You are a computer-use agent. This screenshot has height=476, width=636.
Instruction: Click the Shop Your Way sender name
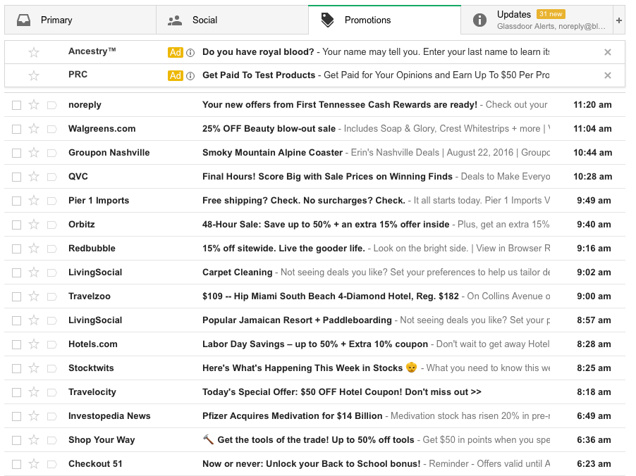click(102, 440)
